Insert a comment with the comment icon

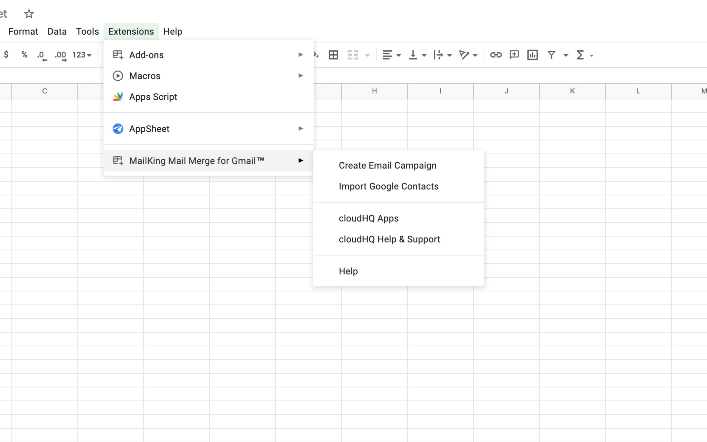pyautogui.click(x=514, y=55)
